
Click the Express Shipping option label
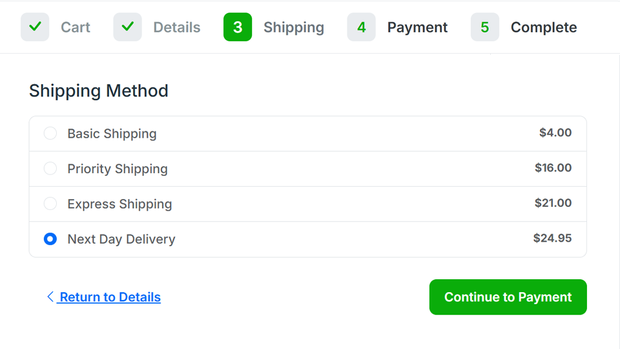[x=119, y=204]
